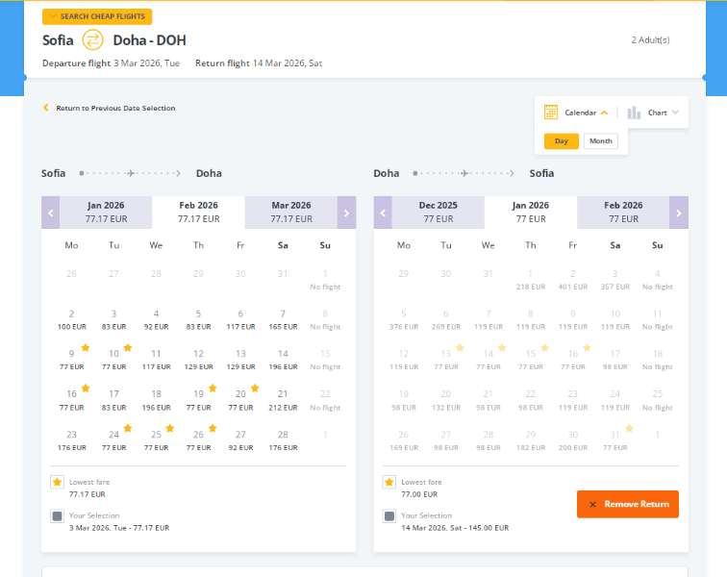Viewport: 727px width, 577px height.
Task: Pick January 6 return at 269 EUR
Action: [x=445, y=320]
